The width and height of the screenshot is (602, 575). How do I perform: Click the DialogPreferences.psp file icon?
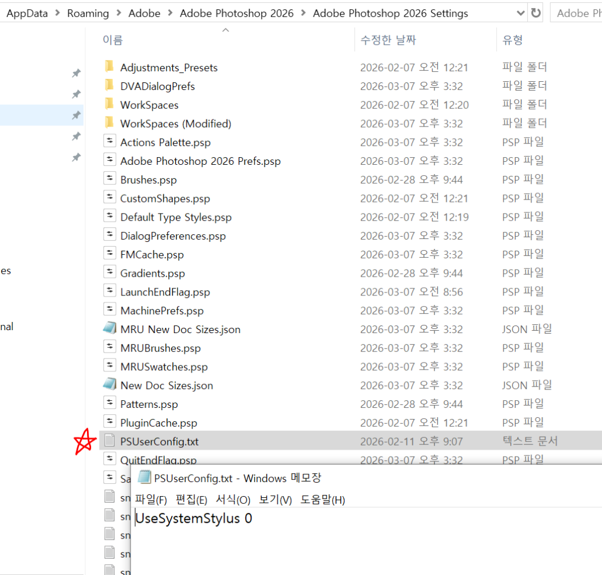pos(110,235)
